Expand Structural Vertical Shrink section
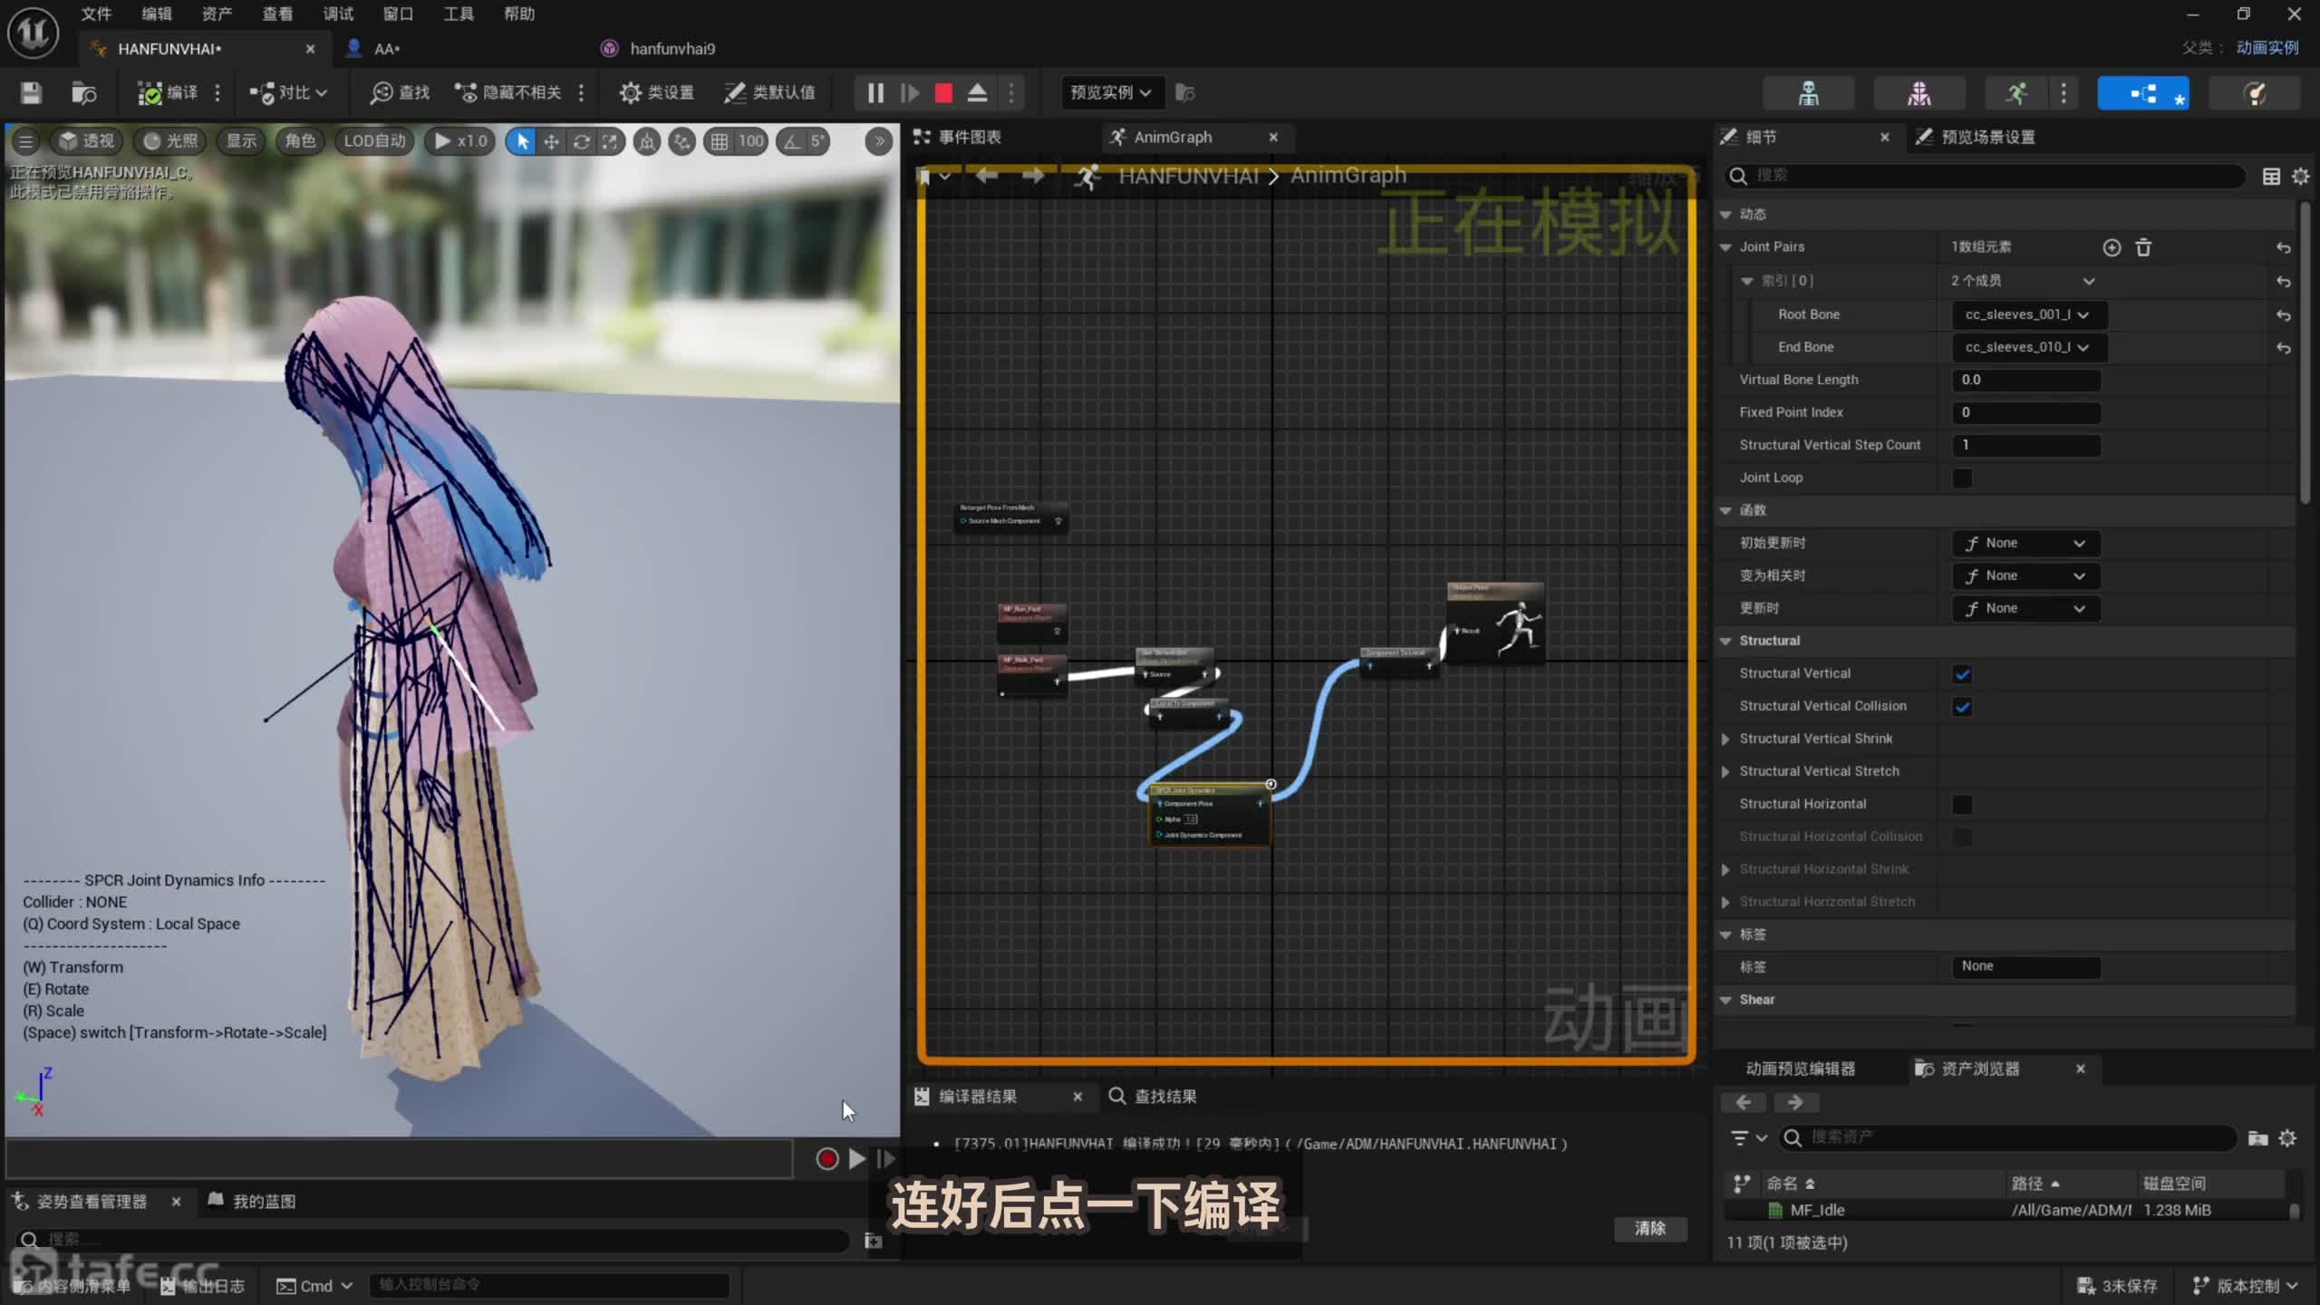 pos(1725,739)
